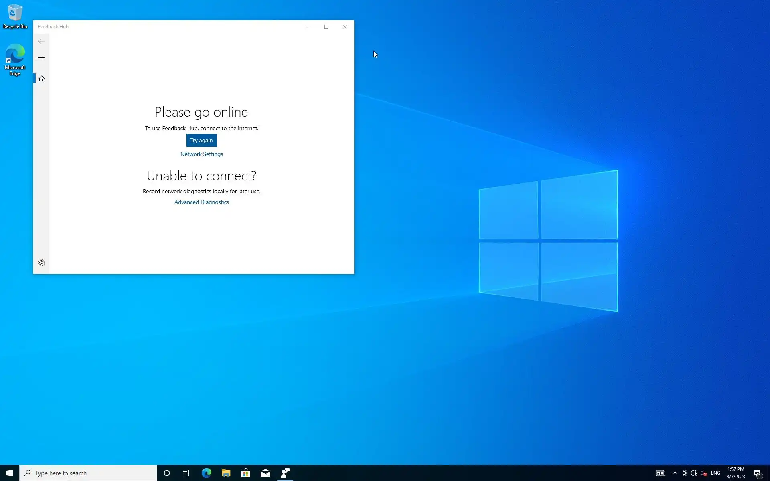Open the notification action center
The image size is (770, 481).
pyautogui.click(x=757, y=473)
